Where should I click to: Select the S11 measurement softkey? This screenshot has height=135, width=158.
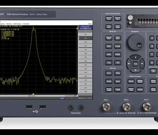[x=85, y=34]
